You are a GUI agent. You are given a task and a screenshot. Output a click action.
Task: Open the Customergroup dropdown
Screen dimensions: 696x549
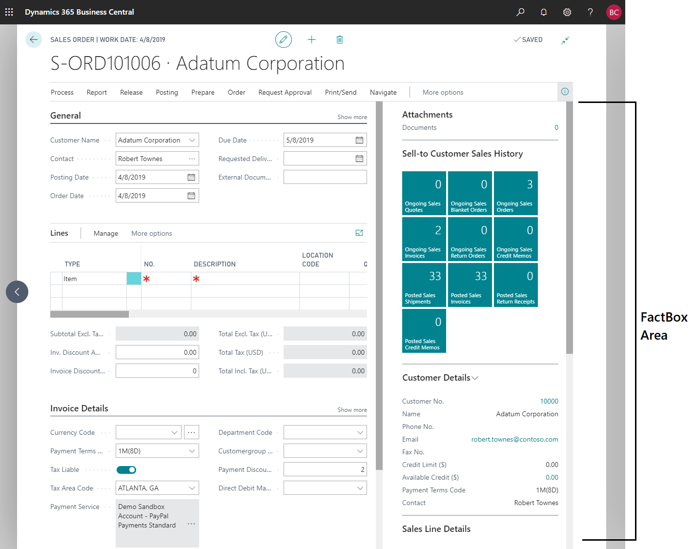[x=360, y=451]
